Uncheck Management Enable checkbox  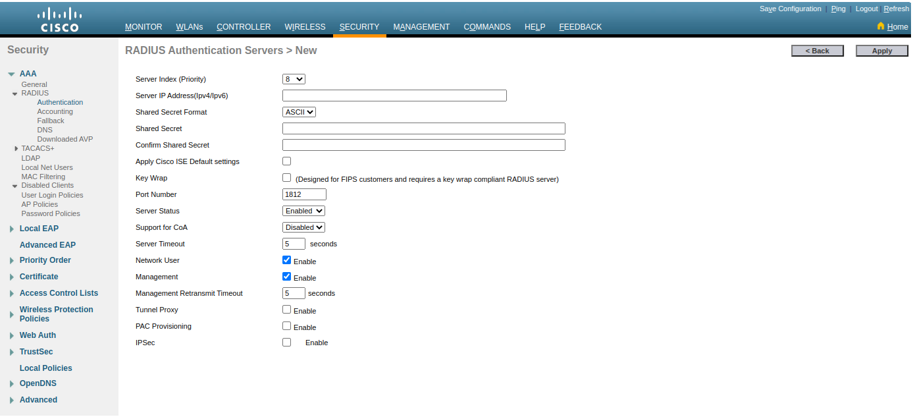pos(286,276)
